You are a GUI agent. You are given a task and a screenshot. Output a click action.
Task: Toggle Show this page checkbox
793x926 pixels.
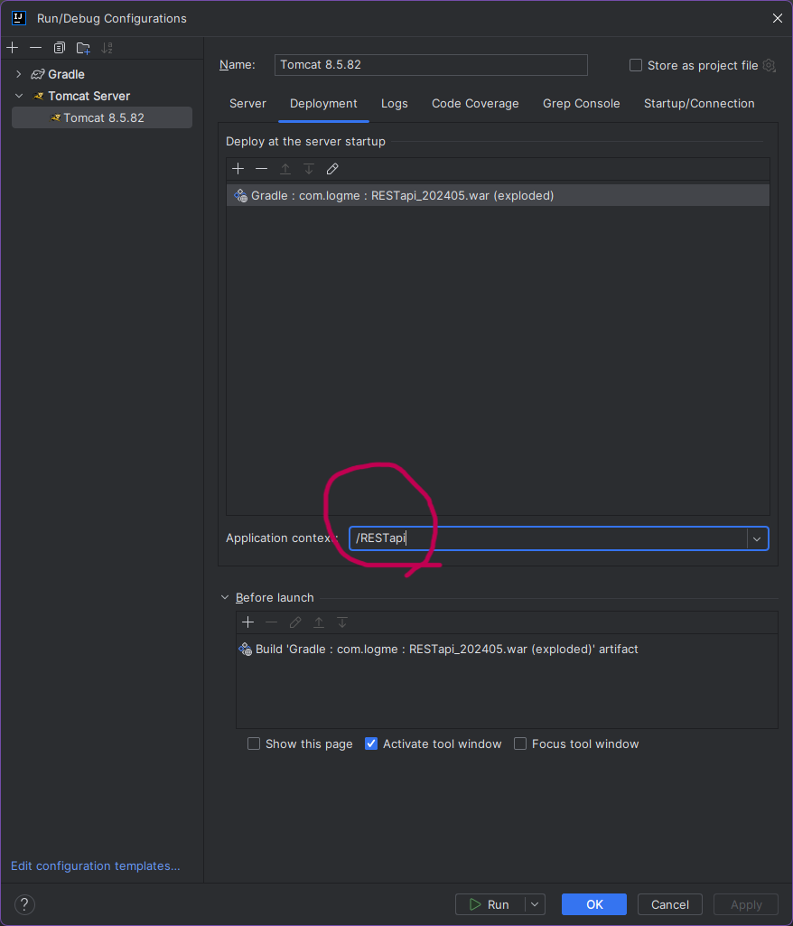pyautogui.click(x=253, y=744)
